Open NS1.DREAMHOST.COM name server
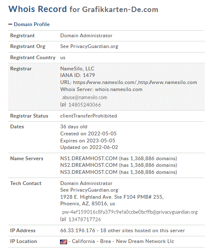This screenshot has width=205, height=250. 89,159
